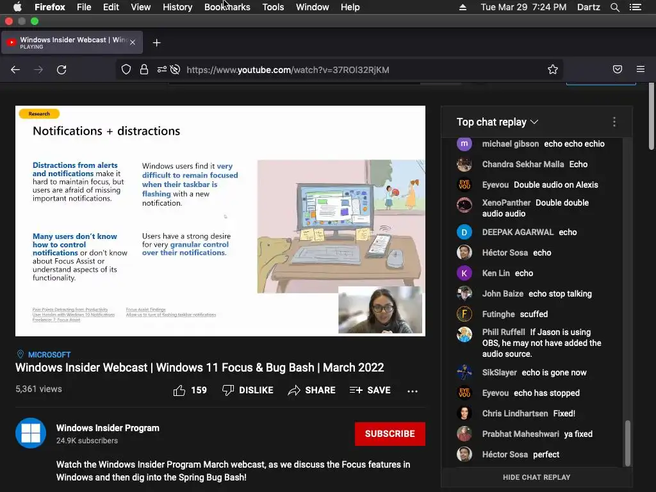Open Spotlight search magnifier

pyautogui.click(x=614, y=7)
